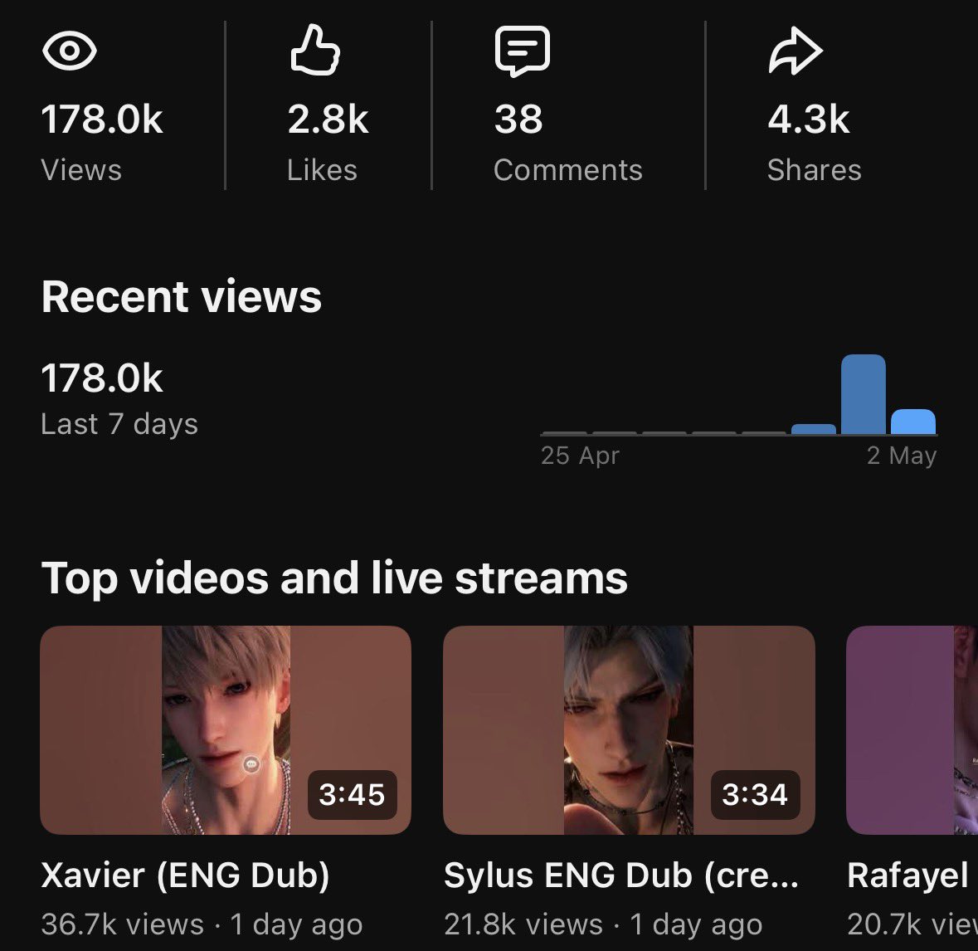This screenshot has height=951, width=978.
Task: Open the Sylus ENG Dub video thumbnail
Action: 629,730
